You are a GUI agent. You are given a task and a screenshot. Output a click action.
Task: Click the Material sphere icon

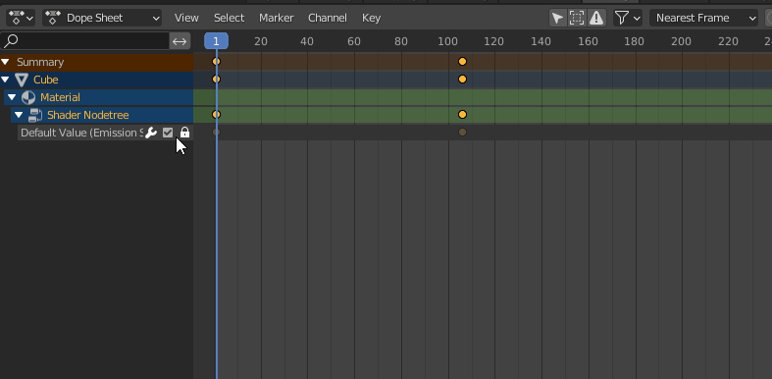click(28, 97)
